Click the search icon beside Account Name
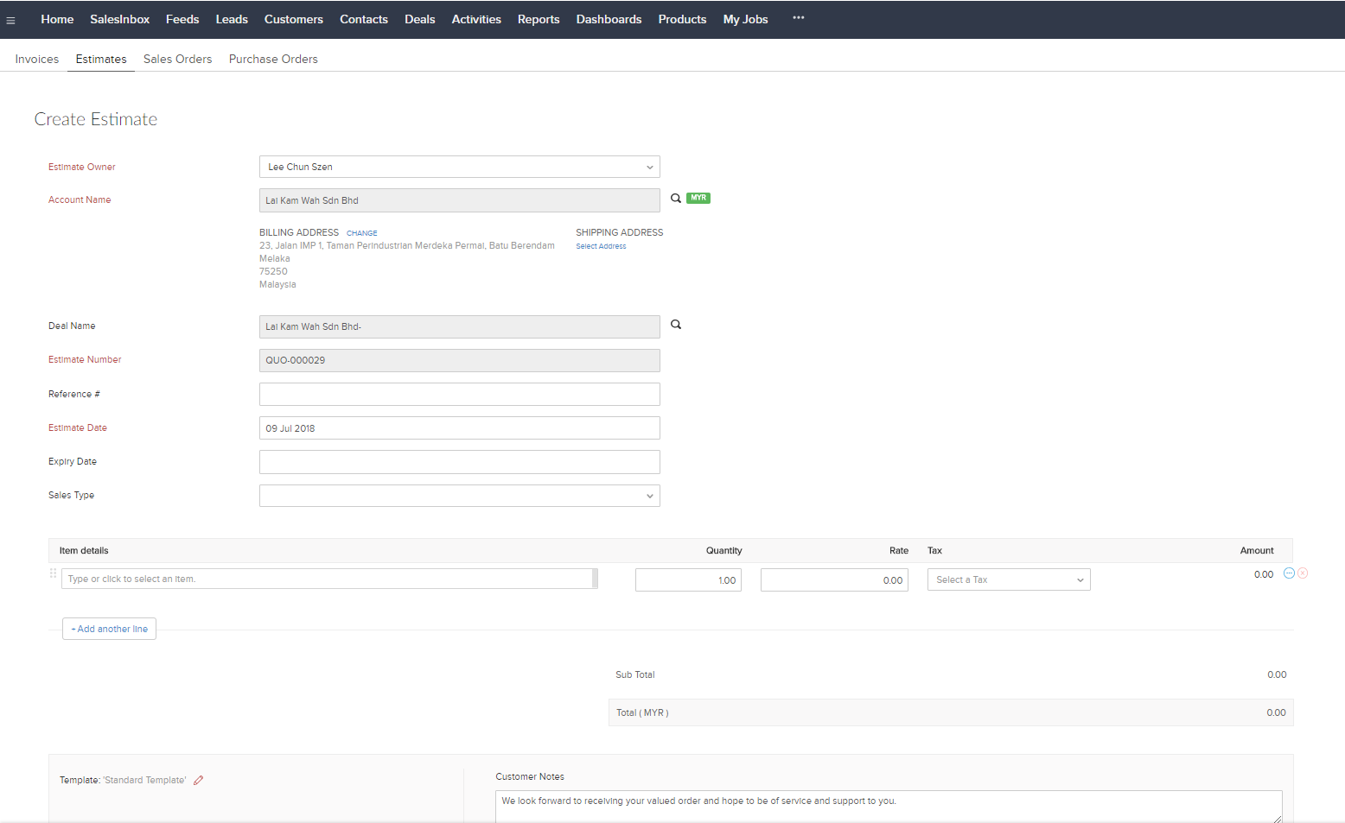Screen dimensions: 1345x823 pos(676,199)
